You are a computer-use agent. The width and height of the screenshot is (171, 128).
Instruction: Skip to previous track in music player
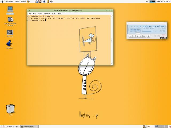(130, 36)
